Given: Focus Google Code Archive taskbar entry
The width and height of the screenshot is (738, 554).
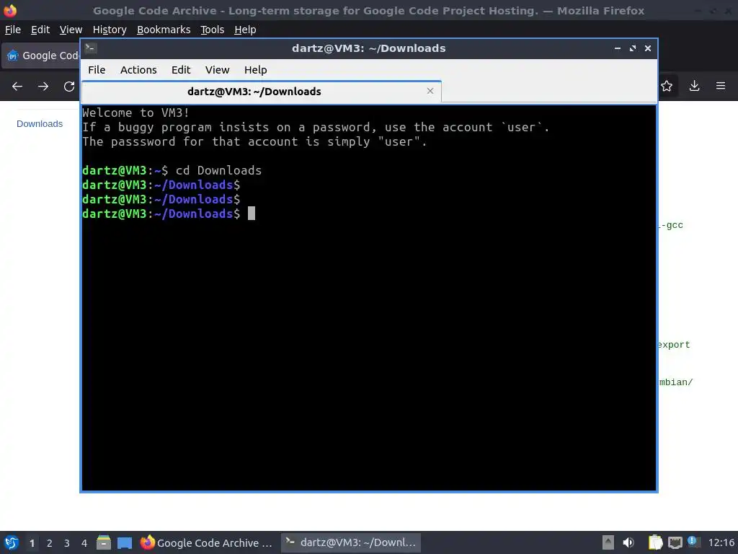Looking at the screenshot, I should point(206,542).
